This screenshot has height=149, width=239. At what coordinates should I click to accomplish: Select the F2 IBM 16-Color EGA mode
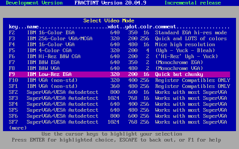119,33
